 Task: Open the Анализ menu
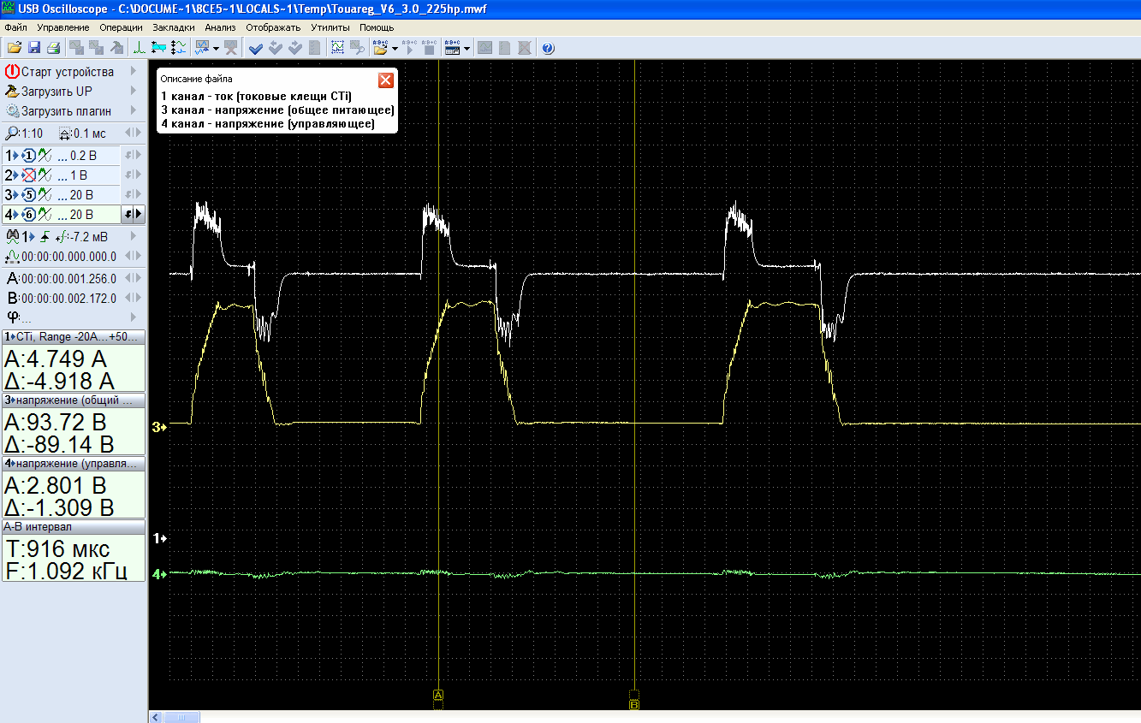click(x=220, y=27)
